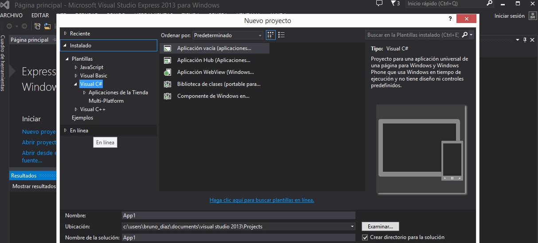Click the Componente de Windows template icon
Image resolution: width=538 pixels, height=243 pixels.
pyautogui.click(x=168, y=96)
